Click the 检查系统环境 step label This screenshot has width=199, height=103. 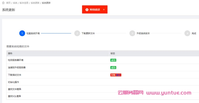click(x=33, y=33)
